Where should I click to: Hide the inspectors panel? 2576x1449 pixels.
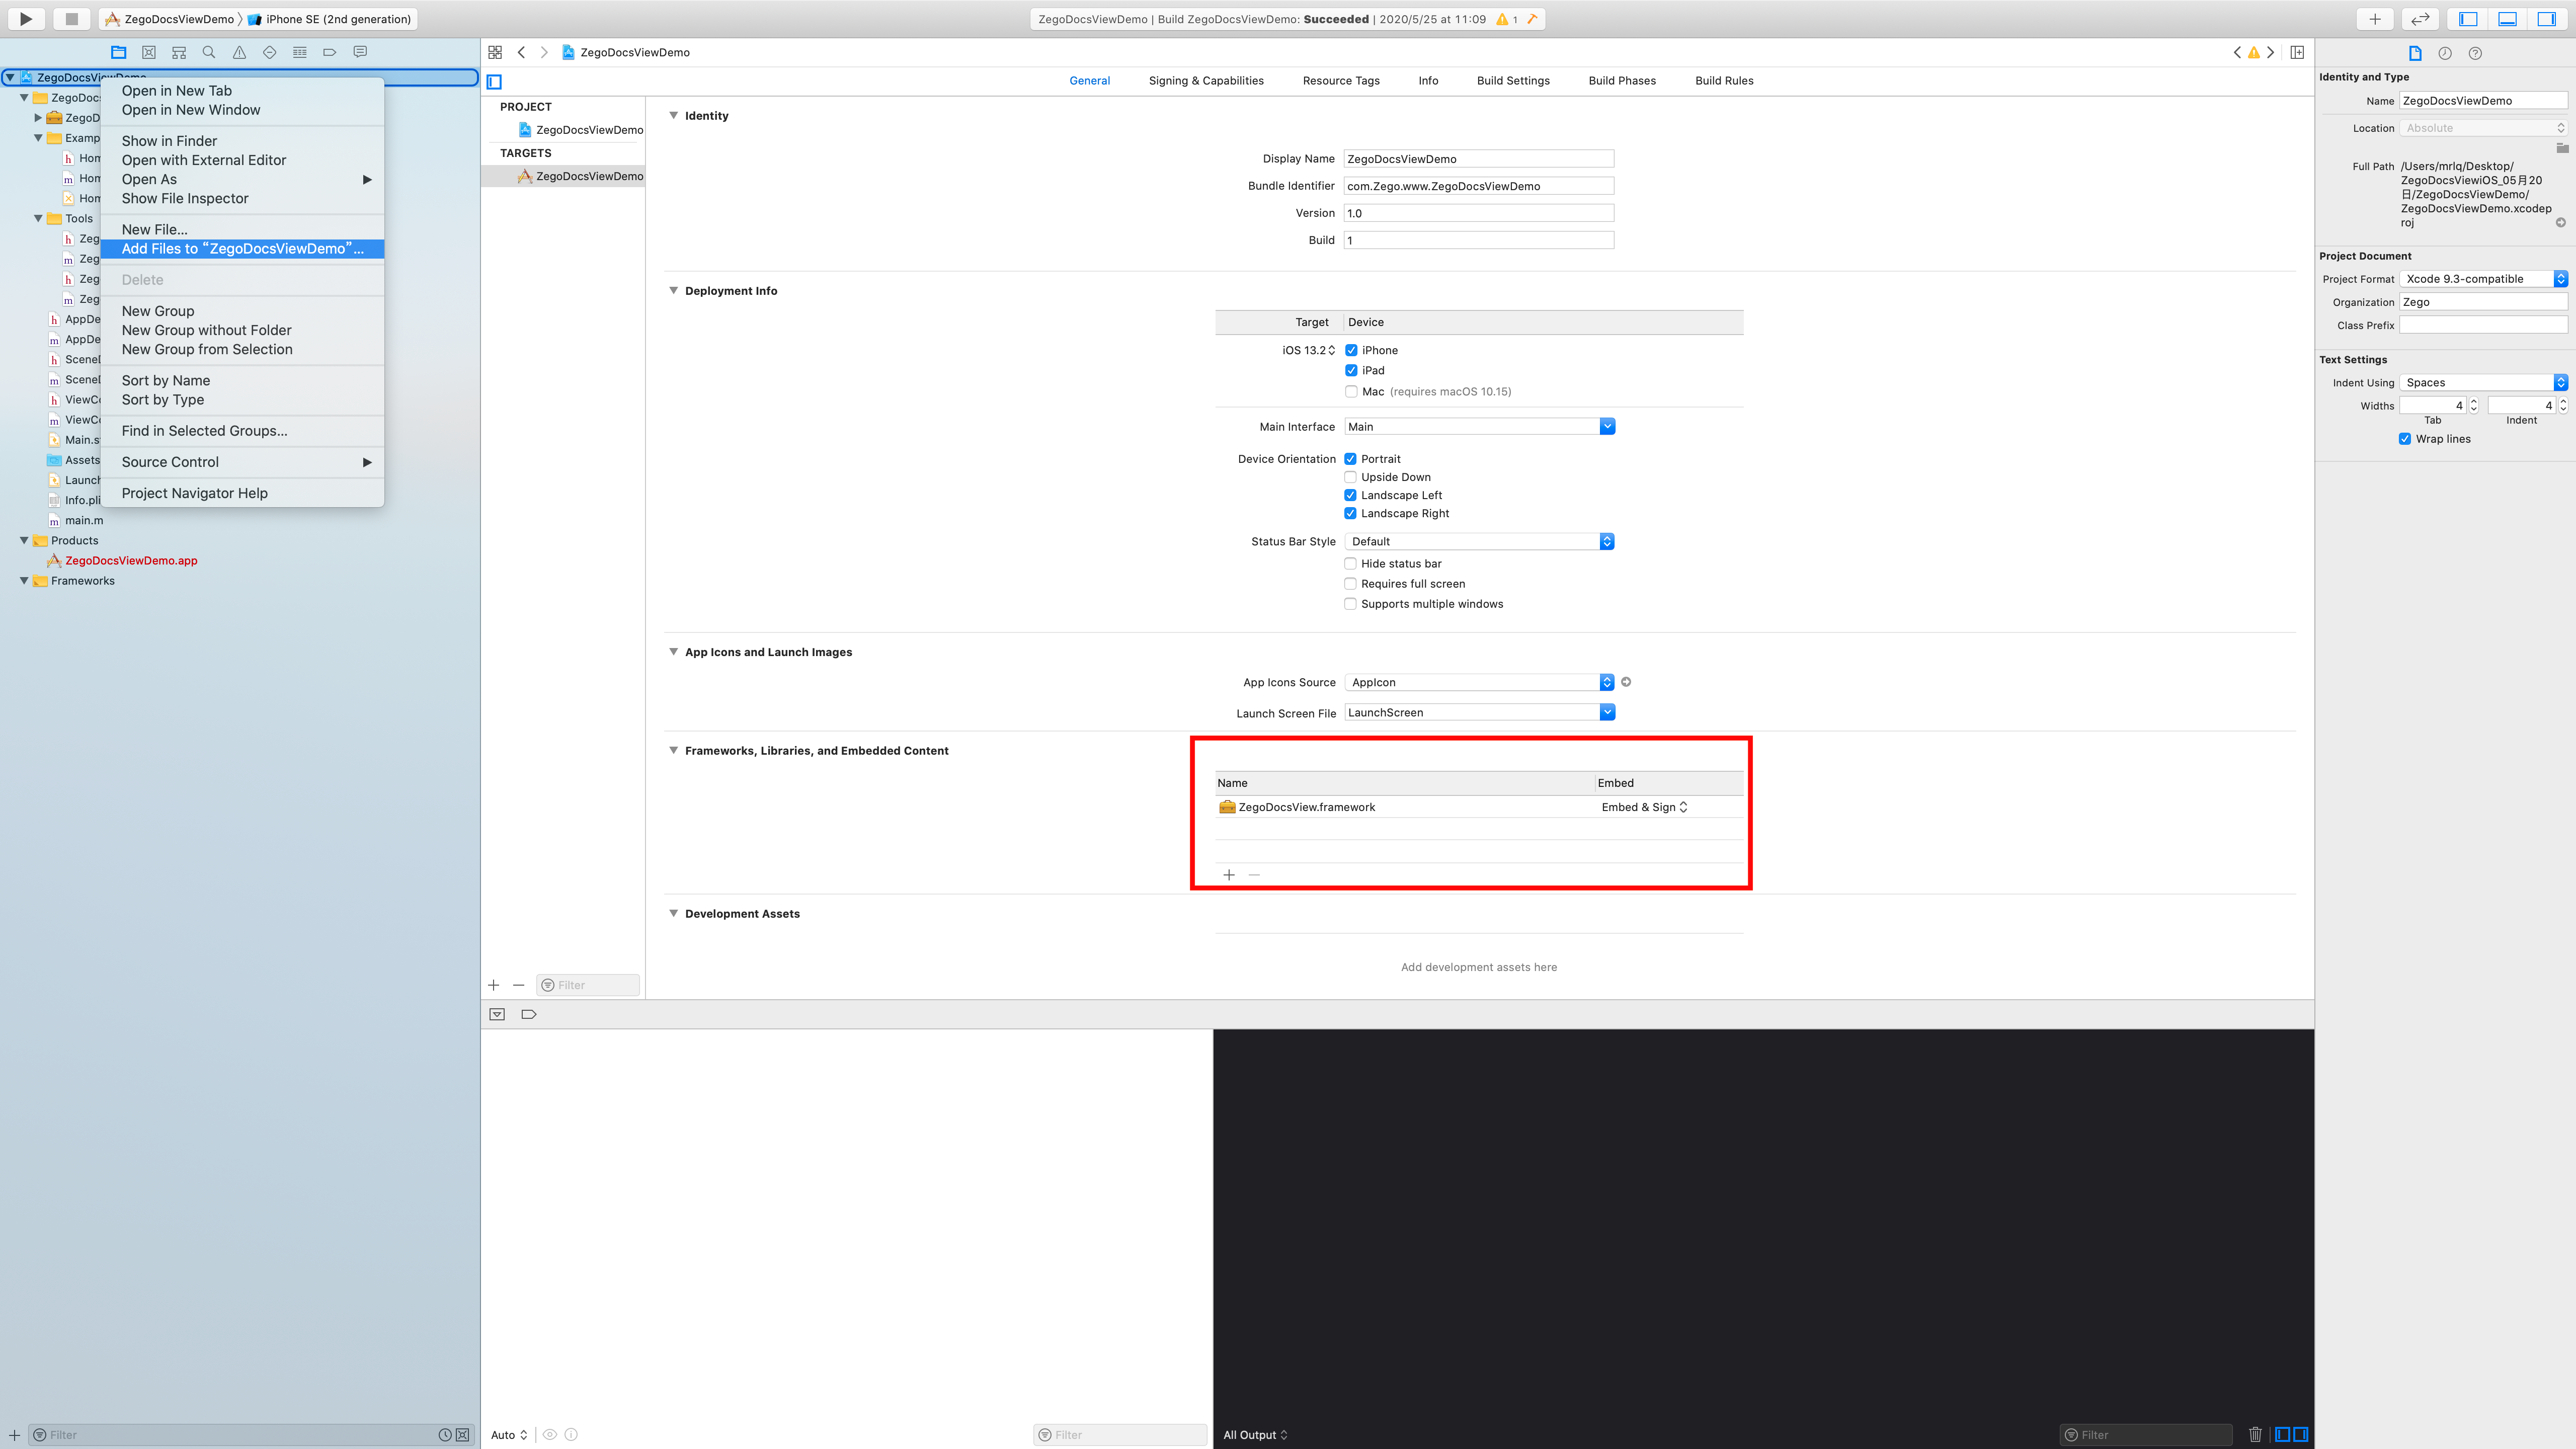point(2546,19)
